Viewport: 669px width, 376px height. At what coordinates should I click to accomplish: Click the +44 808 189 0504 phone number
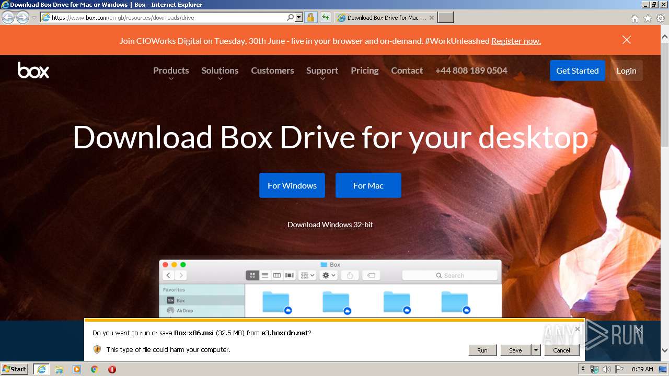[x=471, y=70]
